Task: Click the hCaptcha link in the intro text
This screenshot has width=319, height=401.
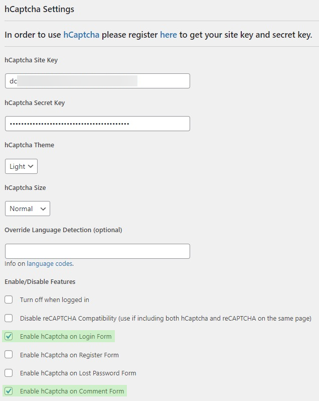Action: coord(81,35)
